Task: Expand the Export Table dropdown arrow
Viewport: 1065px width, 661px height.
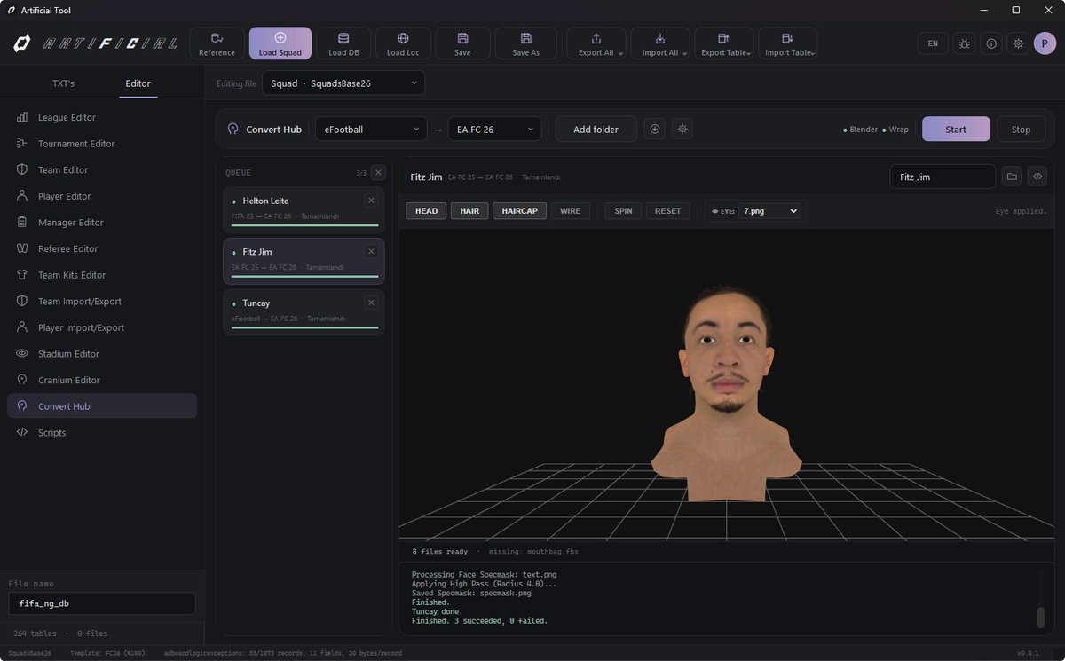Action: point(749,54)
